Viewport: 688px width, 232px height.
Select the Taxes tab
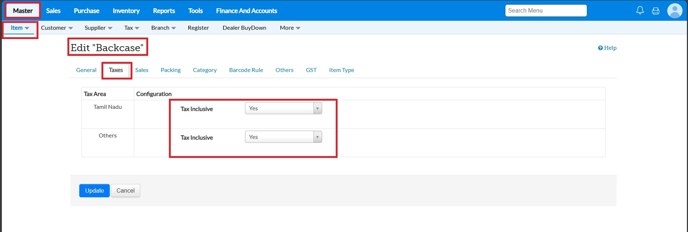[x=116, y=70]
